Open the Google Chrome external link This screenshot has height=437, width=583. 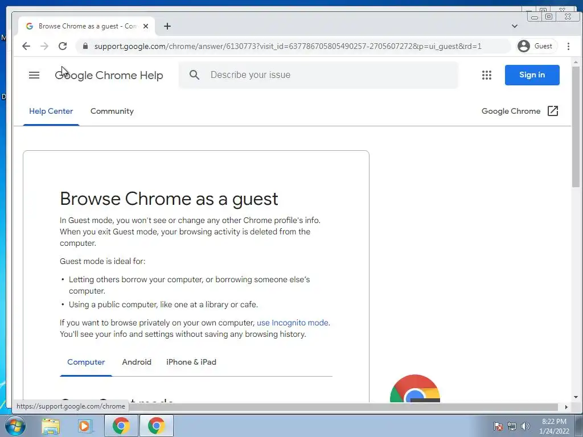(520, 111)
